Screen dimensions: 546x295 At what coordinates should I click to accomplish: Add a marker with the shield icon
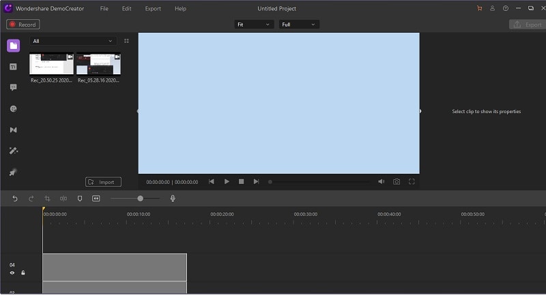click(x=80, y=198)
